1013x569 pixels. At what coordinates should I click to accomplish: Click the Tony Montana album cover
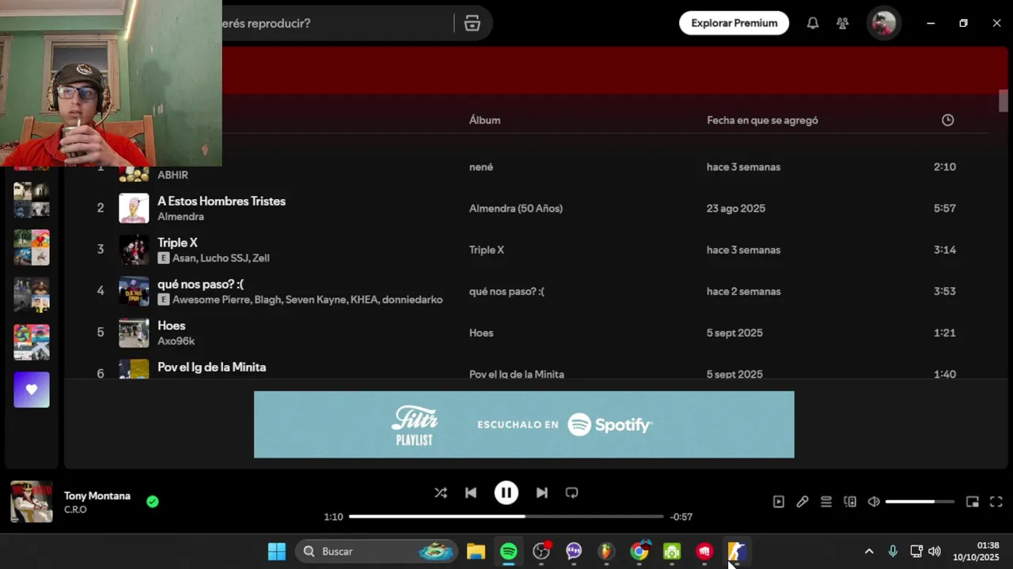coord(32,502)
